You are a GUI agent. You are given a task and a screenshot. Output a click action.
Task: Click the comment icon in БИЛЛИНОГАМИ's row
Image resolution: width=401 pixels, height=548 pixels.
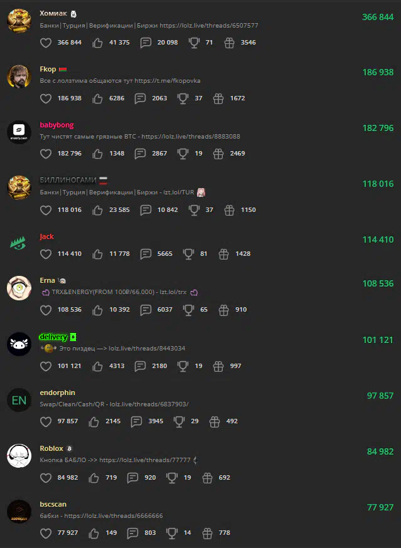(x=146, y=210)
